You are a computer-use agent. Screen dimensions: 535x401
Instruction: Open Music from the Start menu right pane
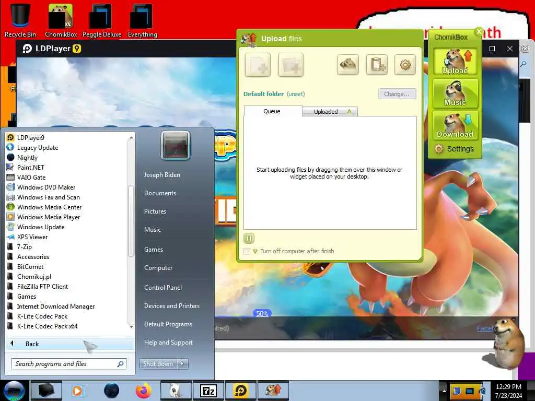coord(153,230)
